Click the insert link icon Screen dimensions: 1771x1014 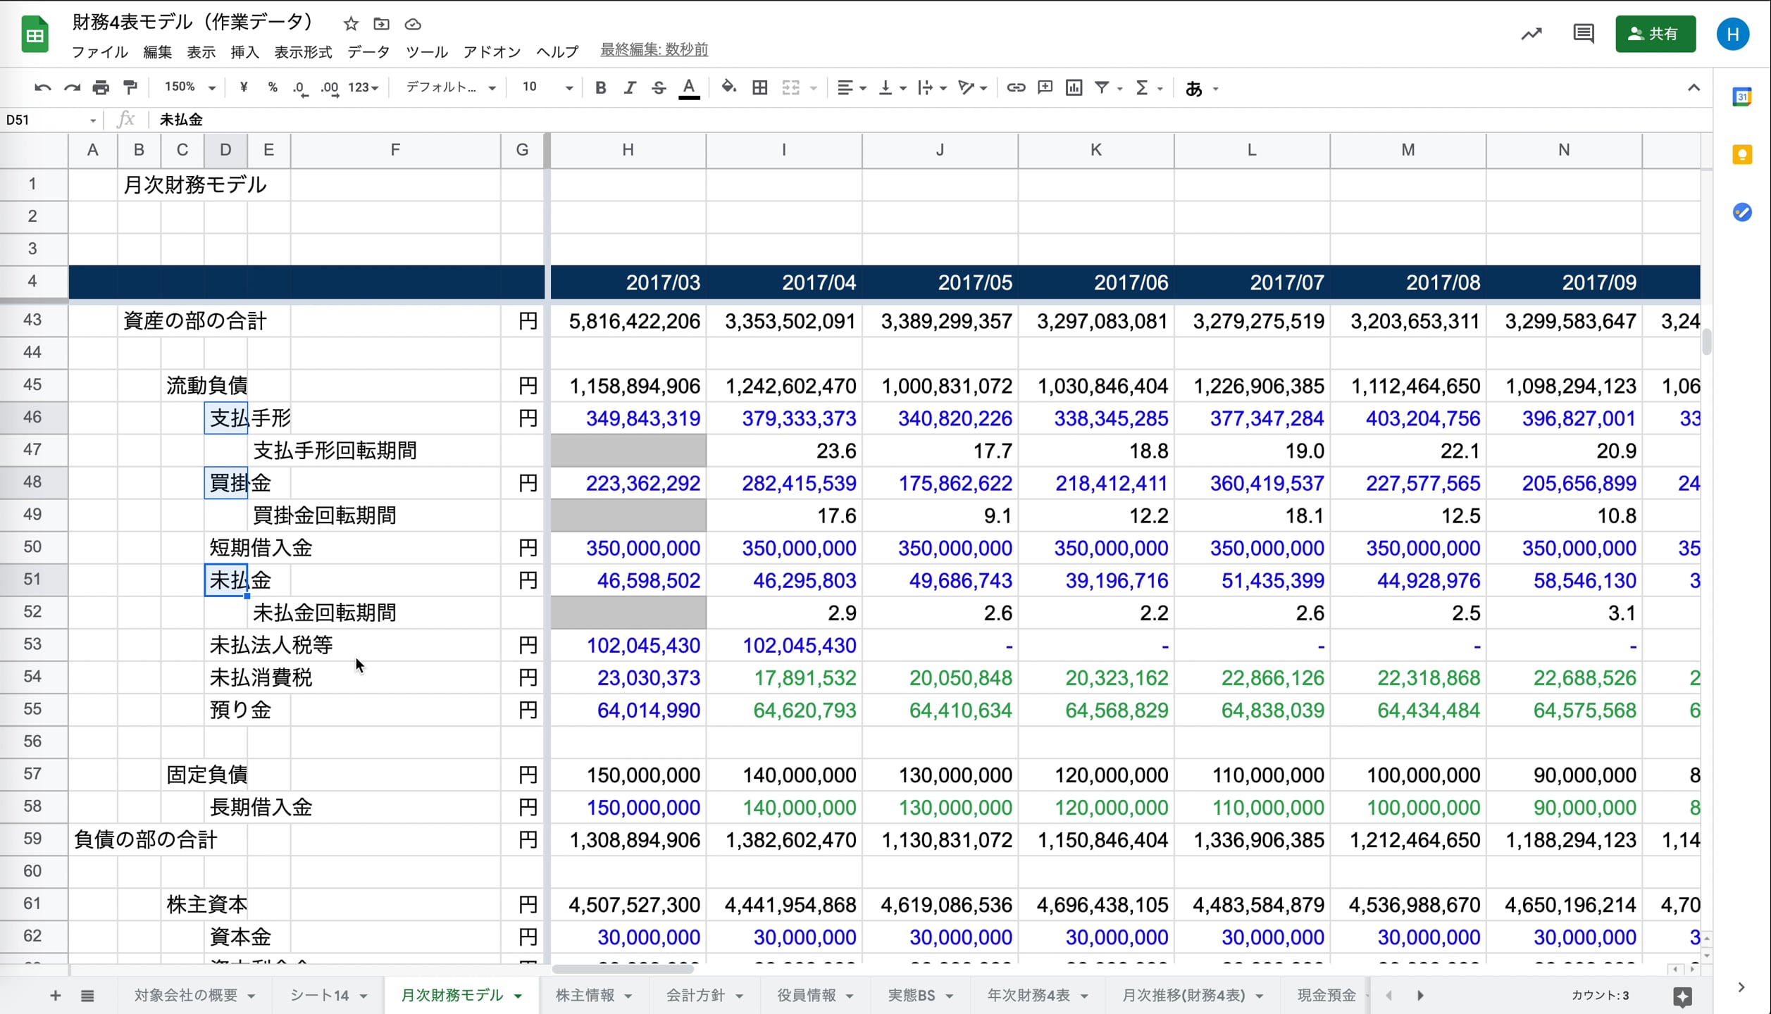click(x=1015, y=87)
